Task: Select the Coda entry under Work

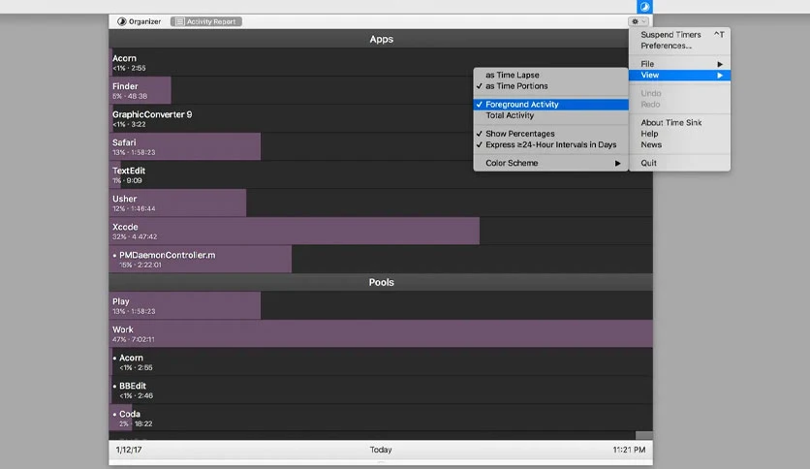Action: 381,418
